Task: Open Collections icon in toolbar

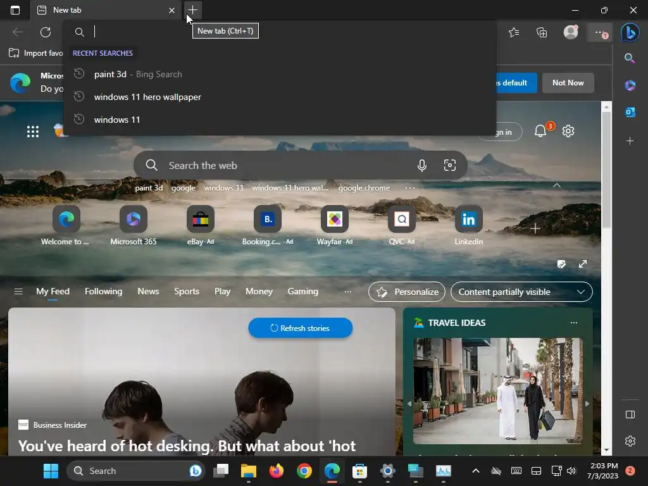Action: click(542, 32)
